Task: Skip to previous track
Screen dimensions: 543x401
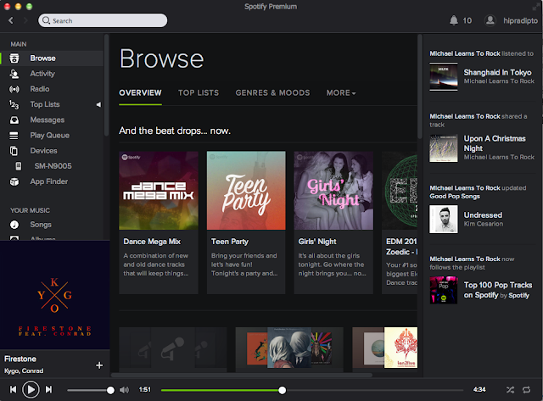Action: [x=14, y=390]
